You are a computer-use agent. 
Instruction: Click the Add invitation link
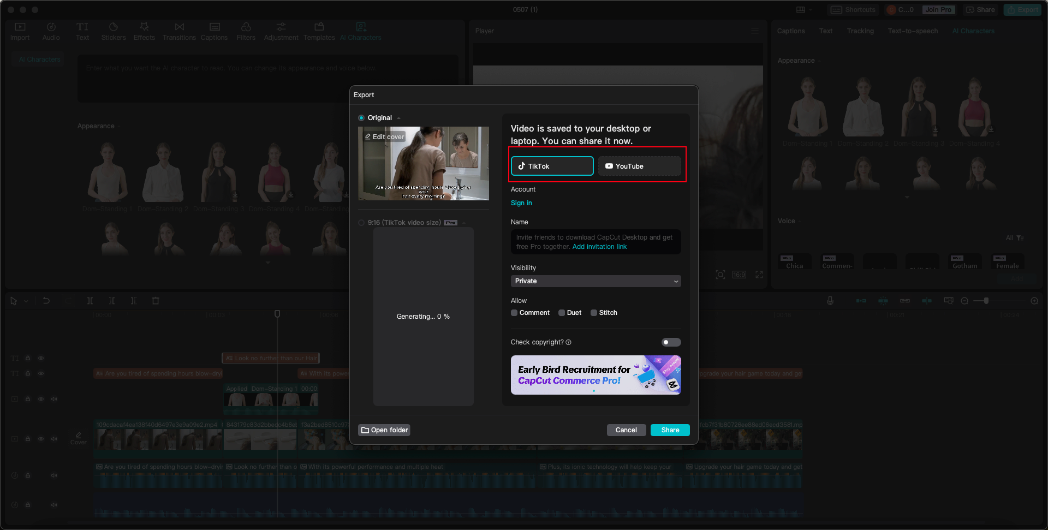[x=599, y=247]
